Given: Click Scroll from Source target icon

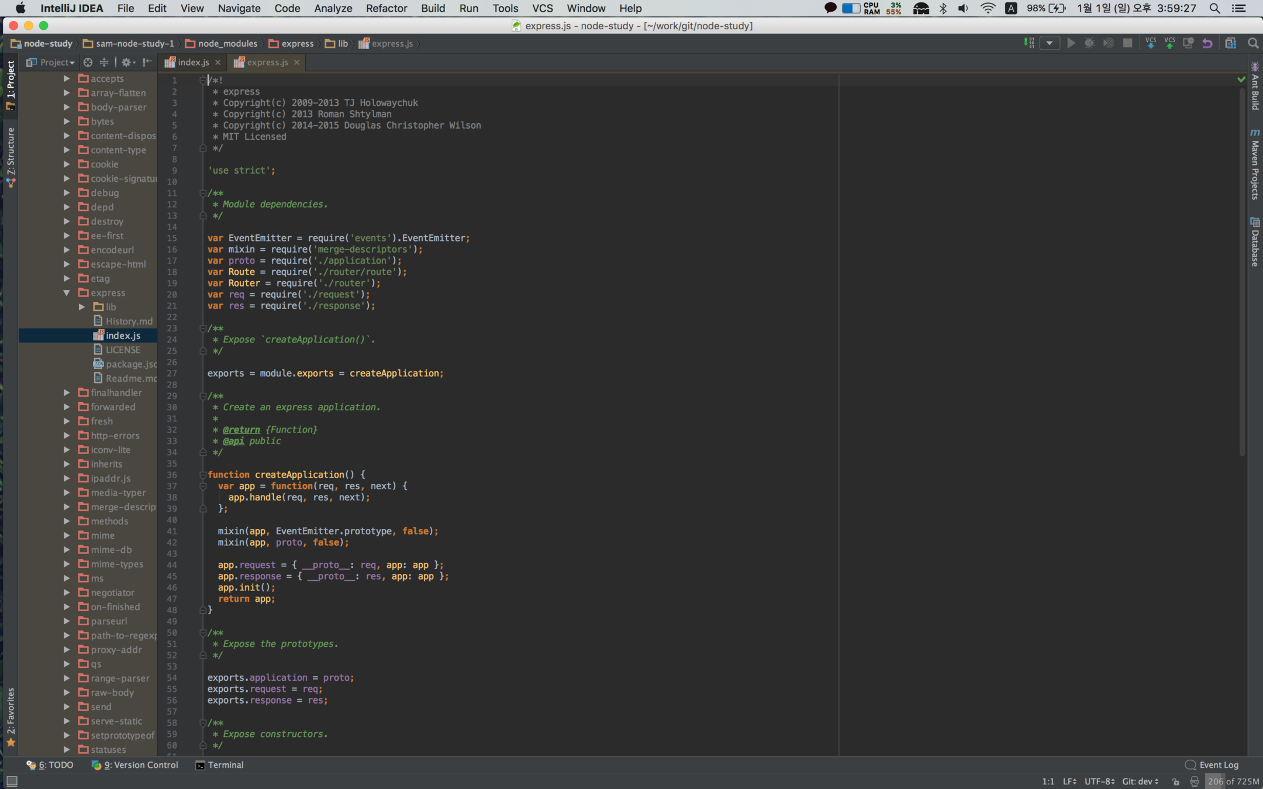Looking at the screenshot, I should pyautogui.click(x=88, y=62).
